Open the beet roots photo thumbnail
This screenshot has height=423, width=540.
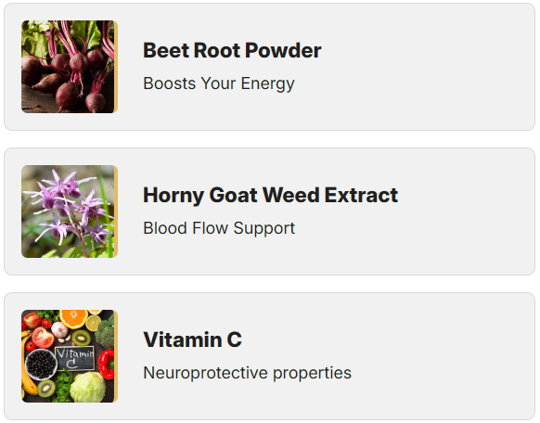(x=70, y=67)
